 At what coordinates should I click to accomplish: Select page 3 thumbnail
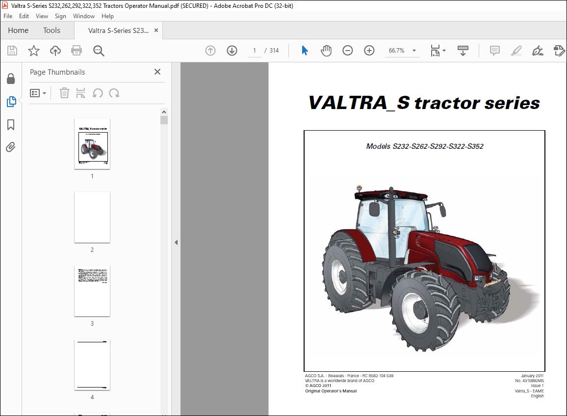tap(92, 291)
